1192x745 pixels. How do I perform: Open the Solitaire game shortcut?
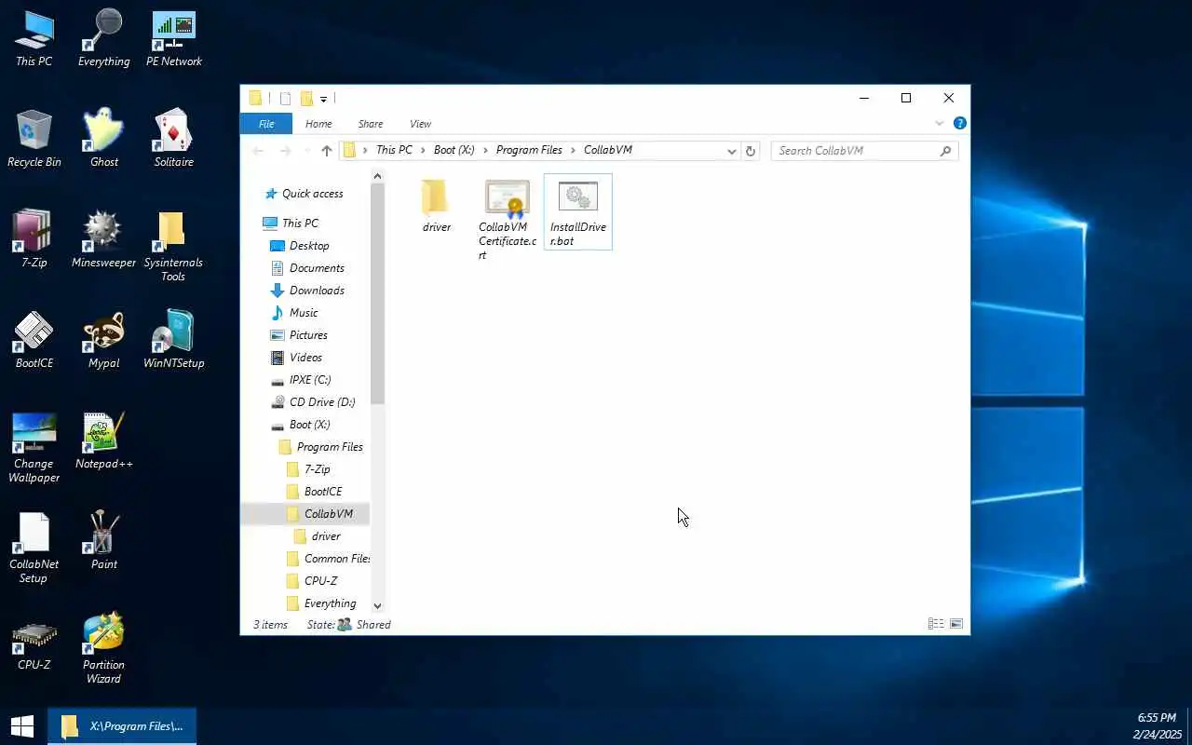tap(174, 140)
